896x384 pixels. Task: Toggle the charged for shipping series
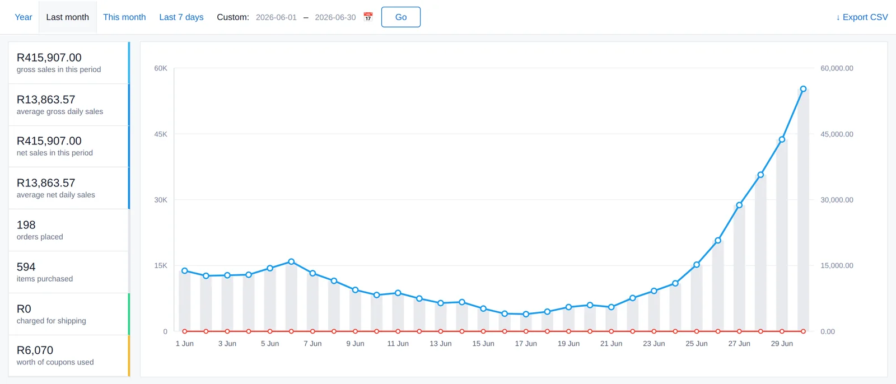click(69, 314)
